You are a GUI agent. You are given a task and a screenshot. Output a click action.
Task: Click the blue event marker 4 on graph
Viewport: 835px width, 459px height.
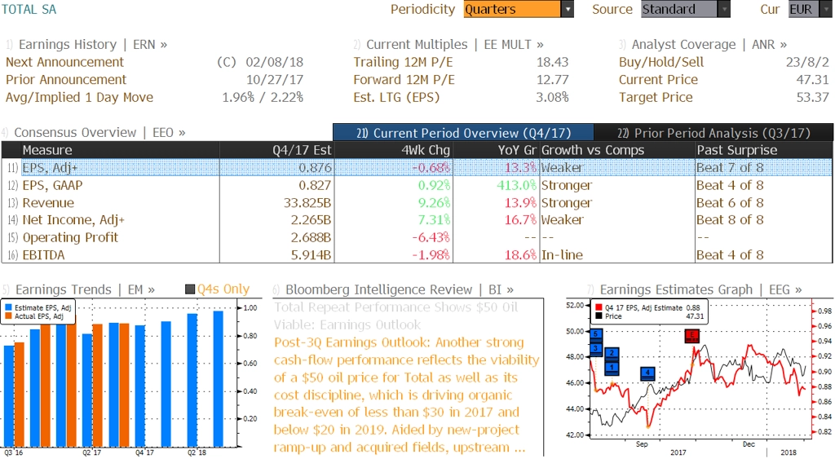pyautogui.click(x=647, y=373)
